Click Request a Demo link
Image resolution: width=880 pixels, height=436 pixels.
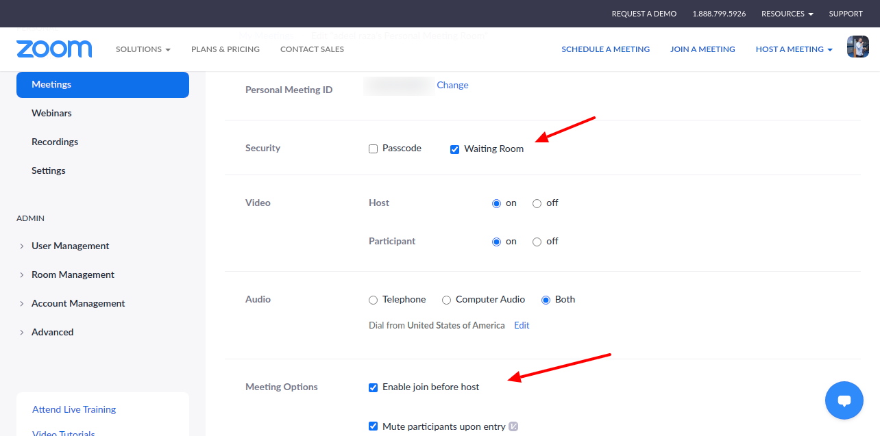click(x=644, y=14)
